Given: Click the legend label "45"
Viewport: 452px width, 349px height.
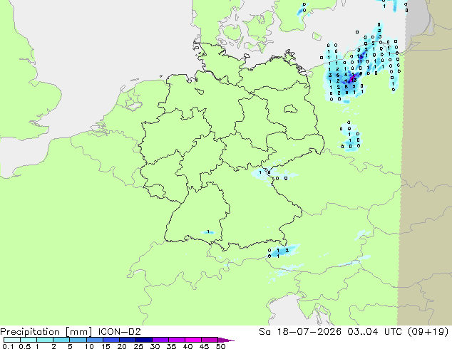Looking at the screenshot, I should (204, 346).
